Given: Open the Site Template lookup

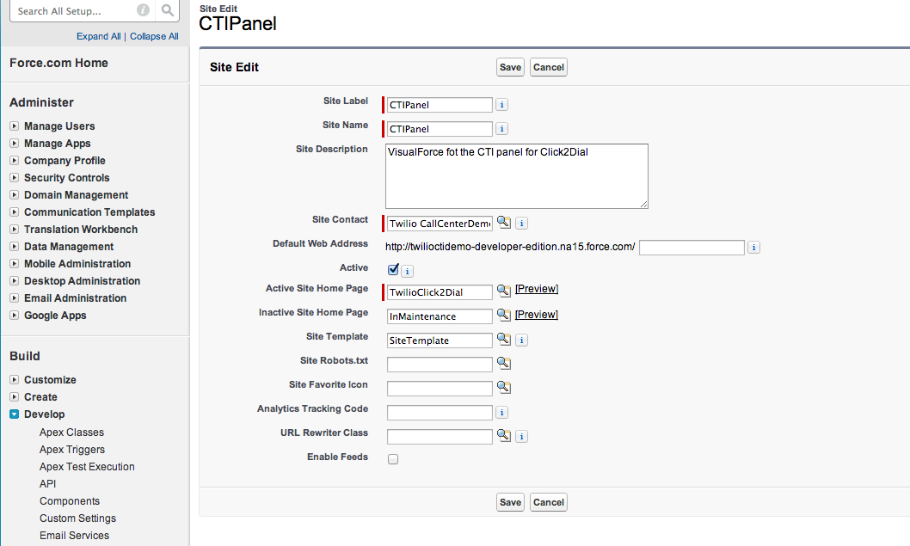Looking at the screenshot, I should pyautogui.click(x=503, y=340).
